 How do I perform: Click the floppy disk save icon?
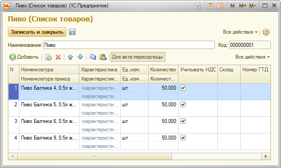point(72,32)
